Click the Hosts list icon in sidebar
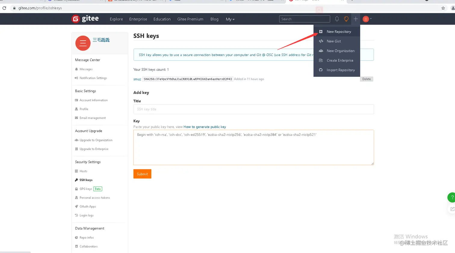Image resolution: width=455 pixels, height=253 pixels. coord(76,171)
